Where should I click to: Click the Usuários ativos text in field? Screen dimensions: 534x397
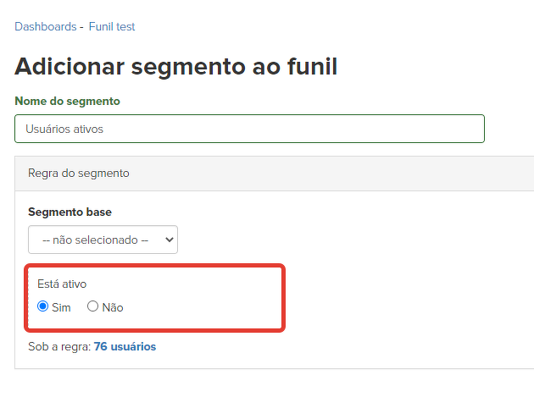(64, 129)
